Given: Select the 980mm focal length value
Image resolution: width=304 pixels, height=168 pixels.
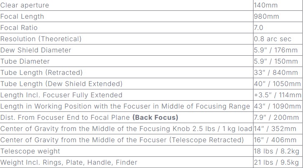Looking at the screenshot, I should coord(266,17).
